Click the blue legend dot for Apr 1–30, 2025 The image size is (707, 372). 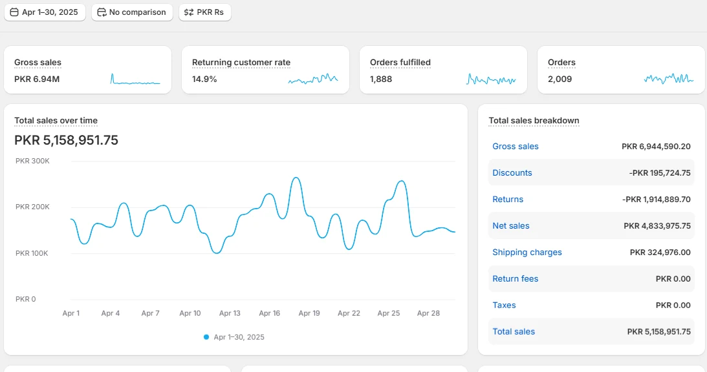(x=206, y=337)
